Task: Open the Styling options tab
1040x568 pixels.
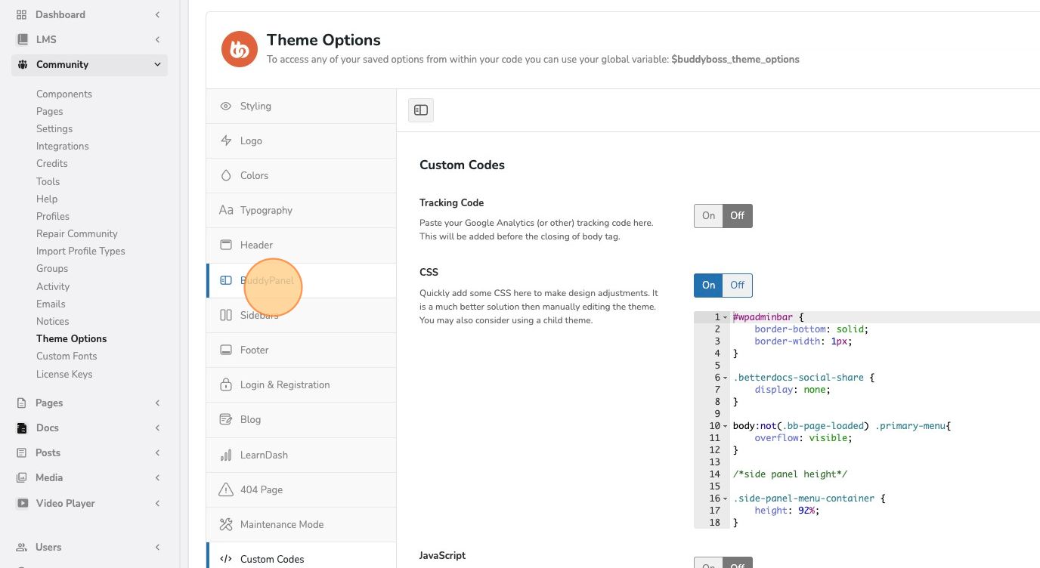Action: coord(301,106)
